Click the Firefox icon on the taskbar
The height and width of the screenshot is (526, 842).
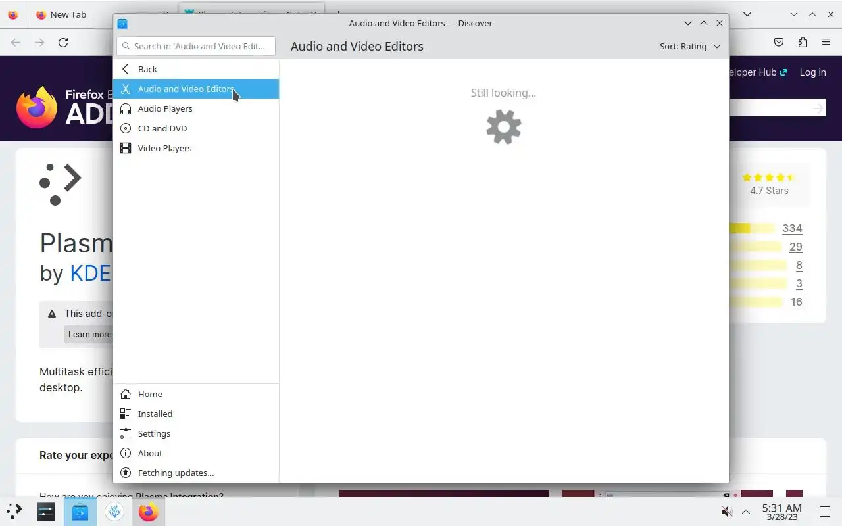pos(149,512)
